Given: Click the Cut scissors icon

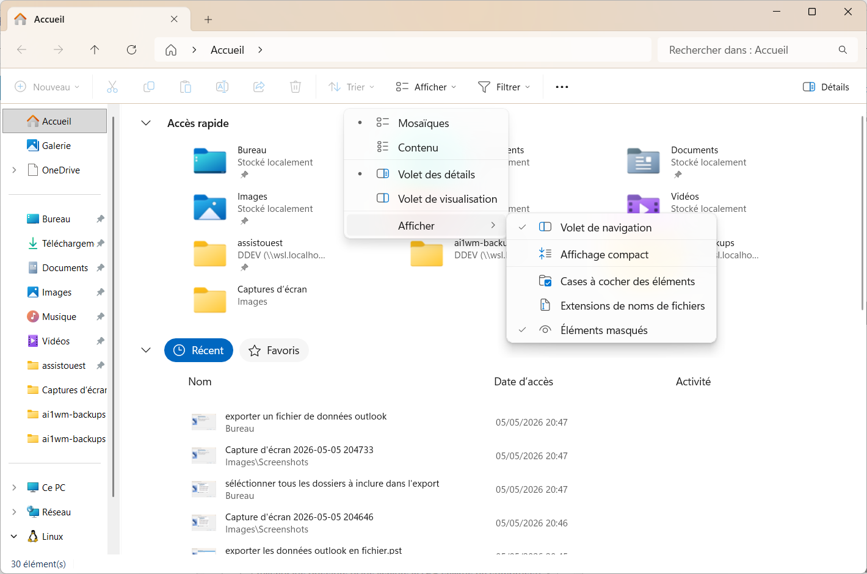Looking at the screenshot, I should click(x=112, y=87).
